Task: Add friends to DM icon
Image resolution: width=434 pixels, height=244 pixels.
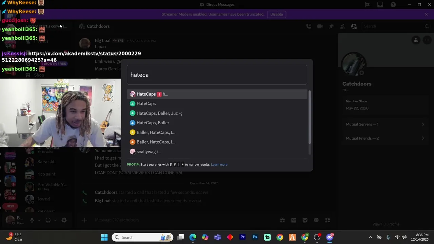Action: [x=342, y=26]
